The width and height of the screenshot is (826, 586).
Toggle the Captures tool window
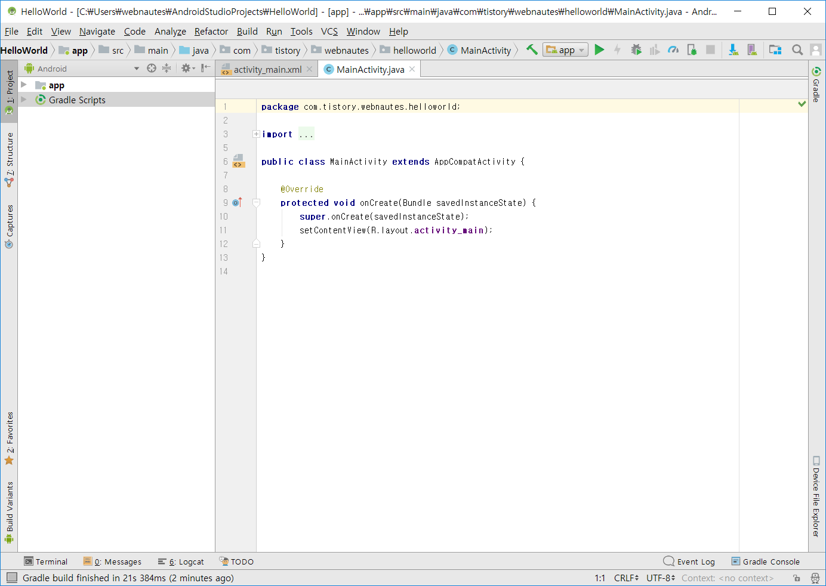(x=9, y=227)
